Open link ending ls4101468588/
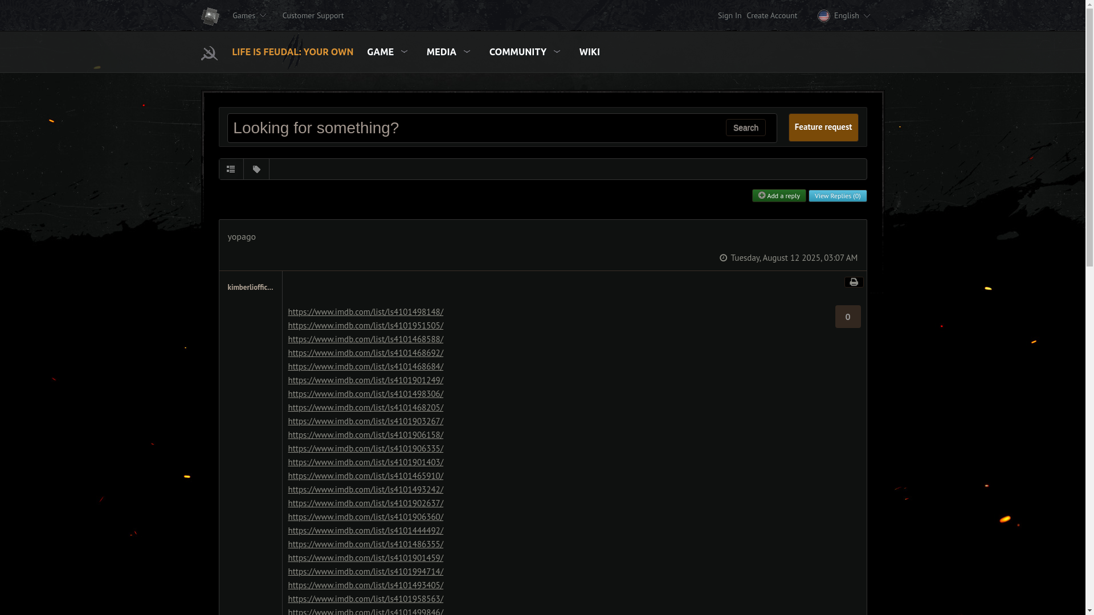Image resolution: width=1094 pixels, height=615 pixels. tap(365, 339)
